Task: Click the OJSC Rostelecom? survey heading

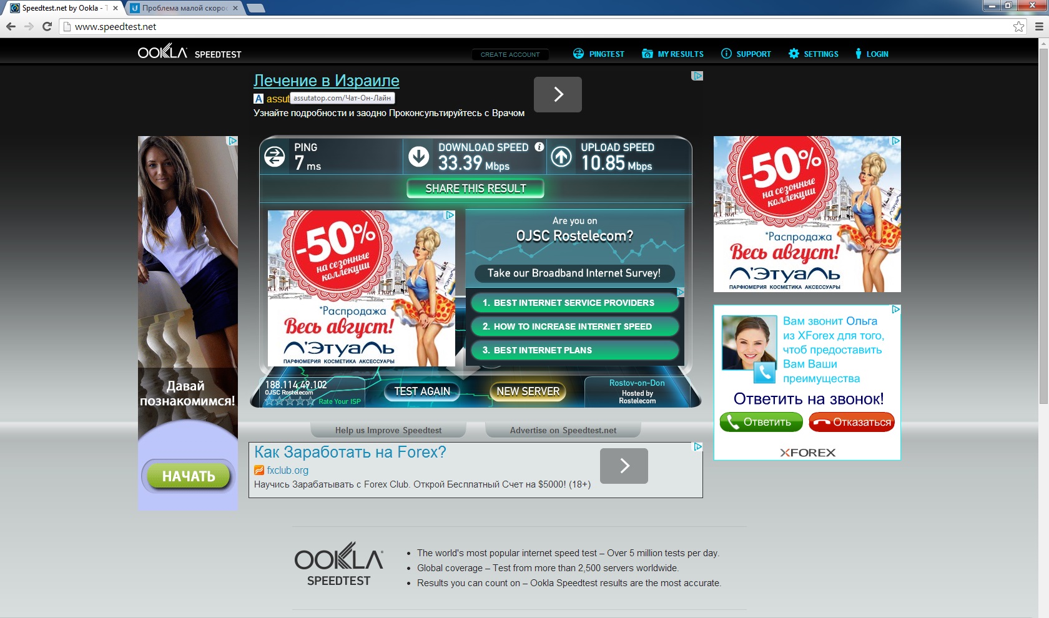Action: pos(574,236)
